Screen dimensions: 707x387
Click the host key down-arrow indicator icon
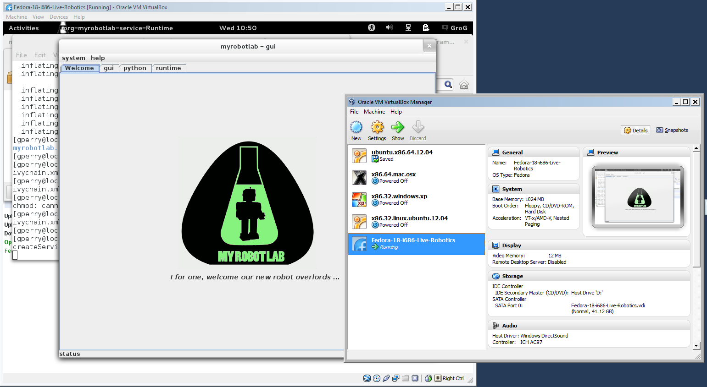[x=438, y=378]
